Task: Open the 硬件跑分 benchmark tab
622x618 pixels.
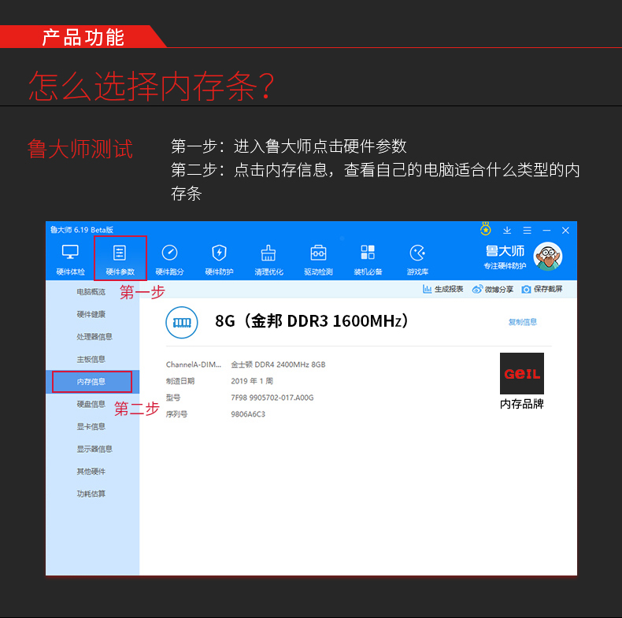Action: click(x=169, y=260)
